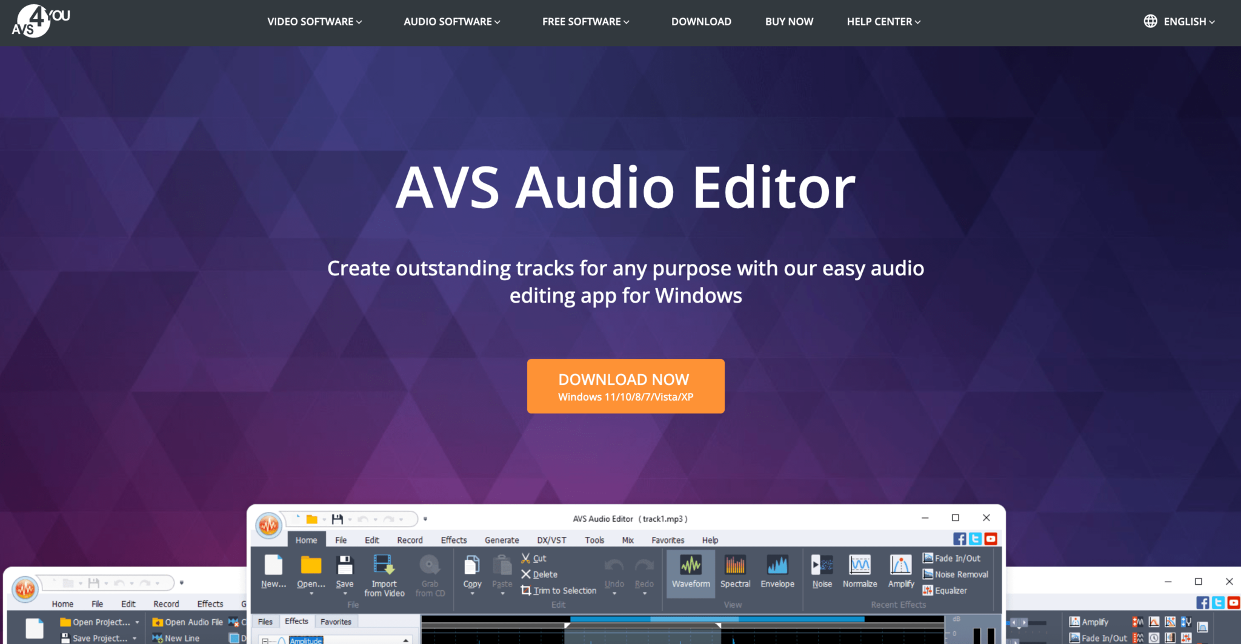This screenshot has height=644, width=1241.
Task: Open the Tools ribbon menu
Action: 594,540
